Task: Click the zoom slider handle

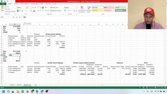Action: [156, 88]
